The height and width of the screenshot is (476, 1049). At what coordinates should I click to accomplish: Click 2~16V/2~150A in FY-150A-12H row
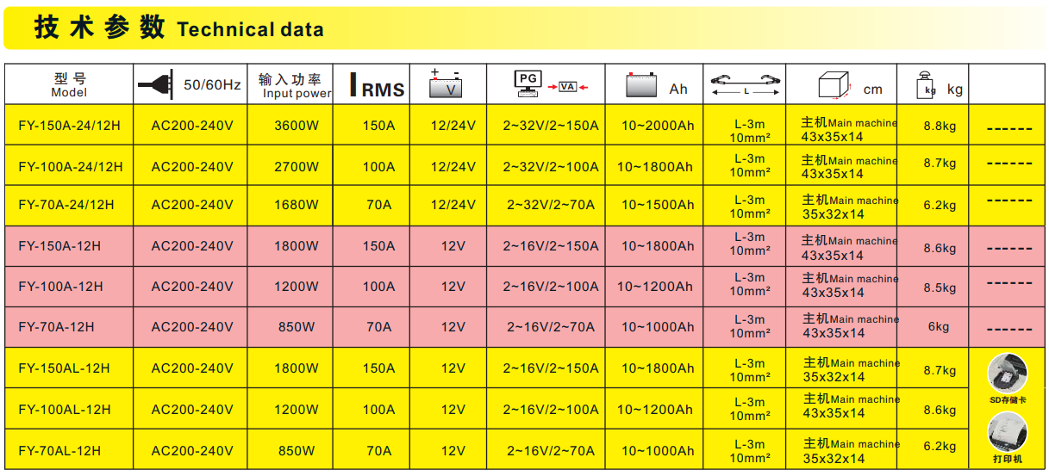tap(551, 246)
